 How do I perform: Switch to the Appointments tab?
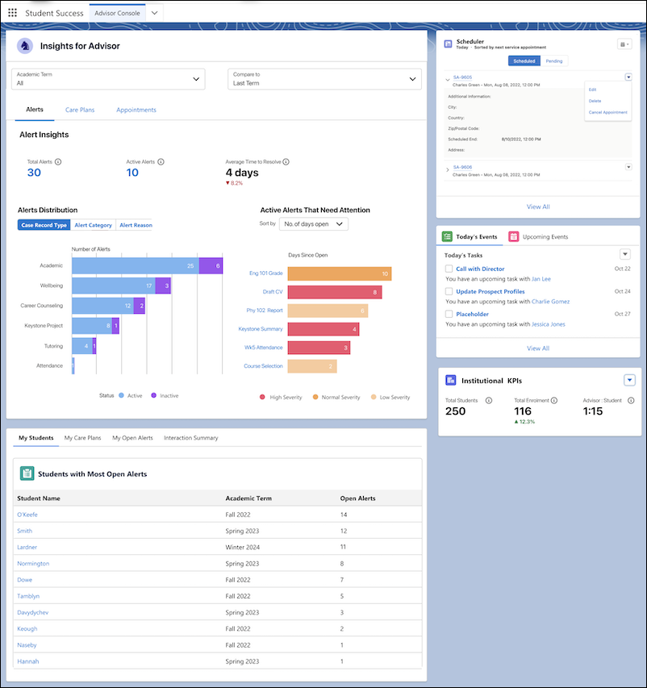pyautogui.click(x=136, y=110)
